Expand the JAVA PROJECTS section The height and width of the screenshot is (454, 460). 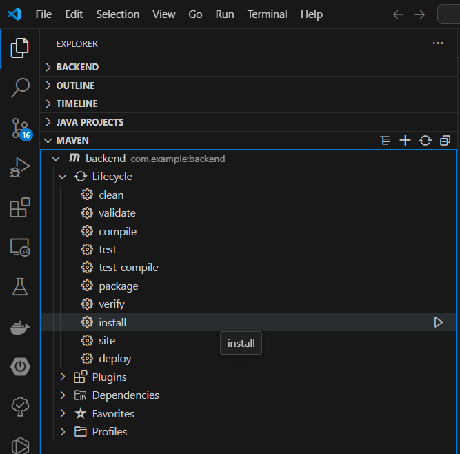[248, 122]
